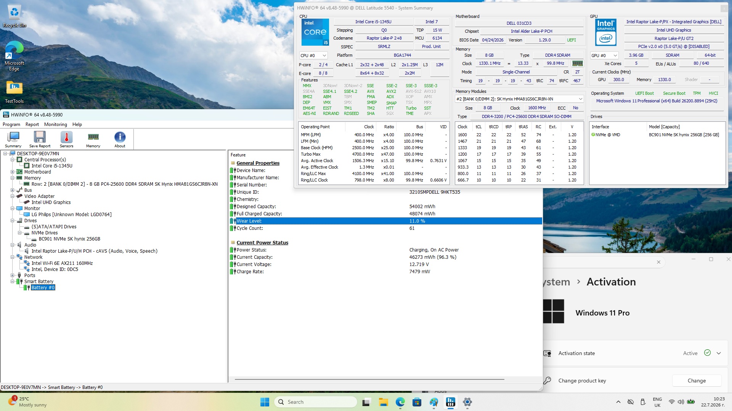The height and width of the screenshot is (411, 732).
Task: Select Intel Core i5-1345U in the tree
Action: point(52,166)
